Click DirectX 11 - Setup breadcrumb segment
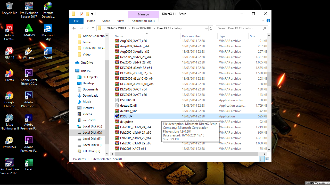This screenshot has height=185, width=330. pyautogui.click(x=169, y=28)
